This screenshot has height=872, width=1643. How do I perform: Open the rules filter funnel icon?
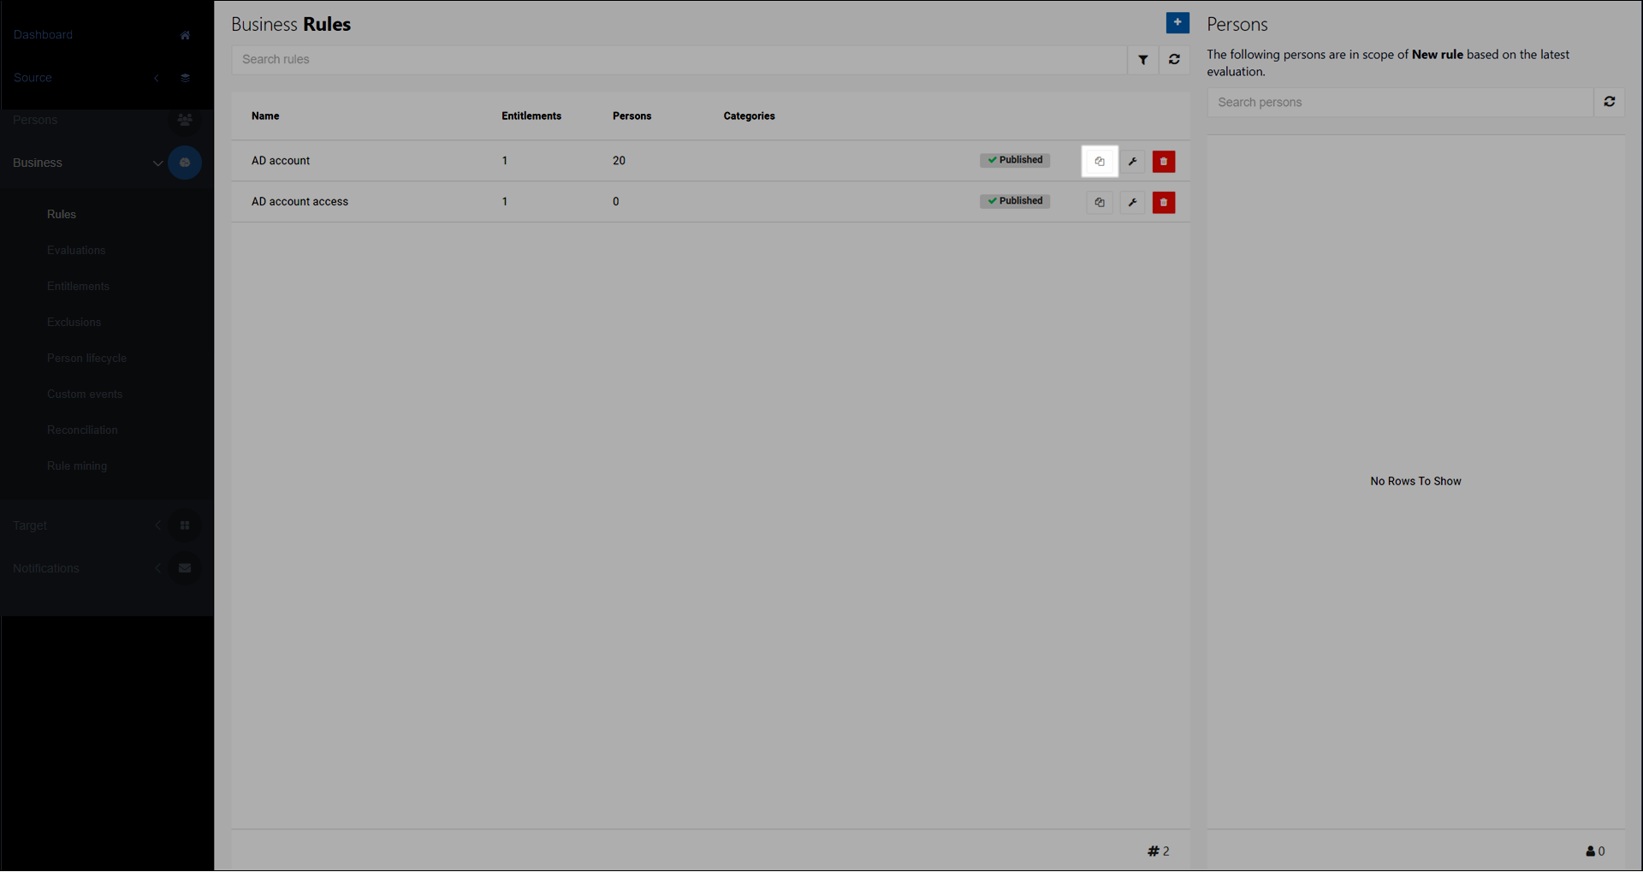(1142, 60)
